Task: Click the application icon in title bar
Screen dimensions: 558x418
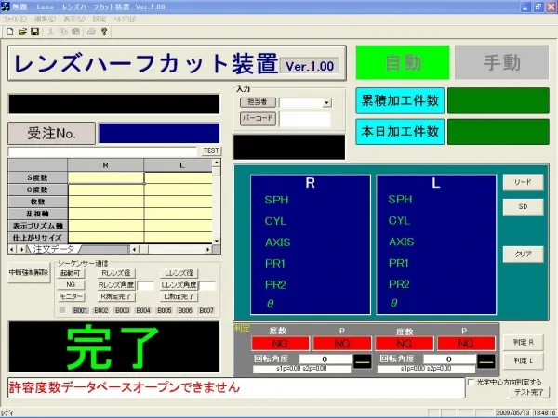Action: [6, 7]
